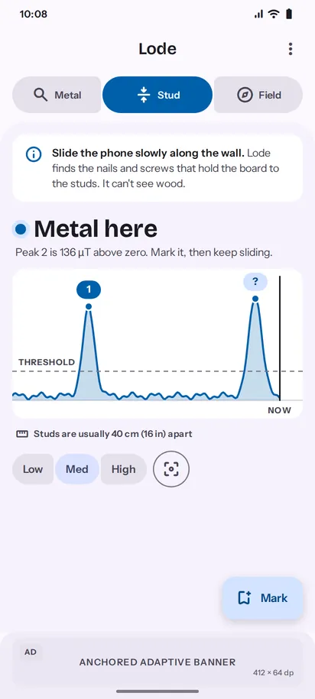Tap the anchored adaptive banner ad

point(157,662)
